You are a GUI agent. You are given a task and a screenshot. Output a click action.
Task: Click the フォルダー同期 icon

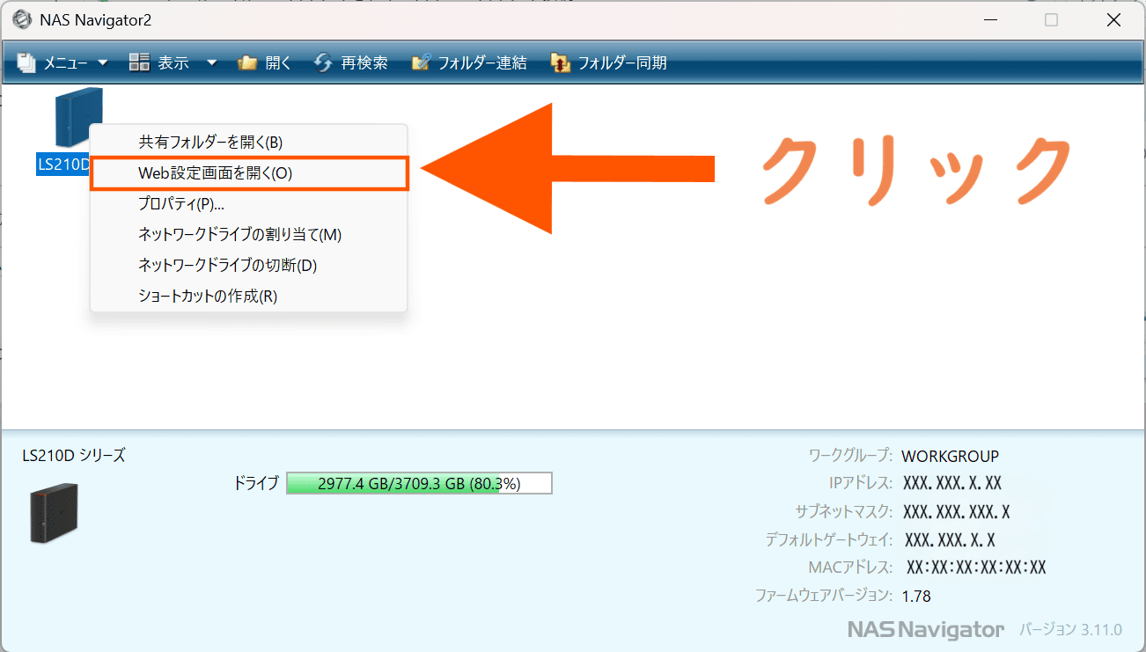(x=560, y=62)
